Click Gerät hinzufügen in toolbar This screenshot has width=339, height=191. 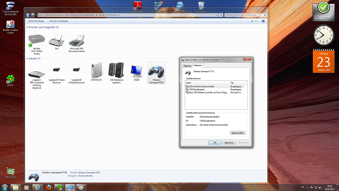click(36, 21)
